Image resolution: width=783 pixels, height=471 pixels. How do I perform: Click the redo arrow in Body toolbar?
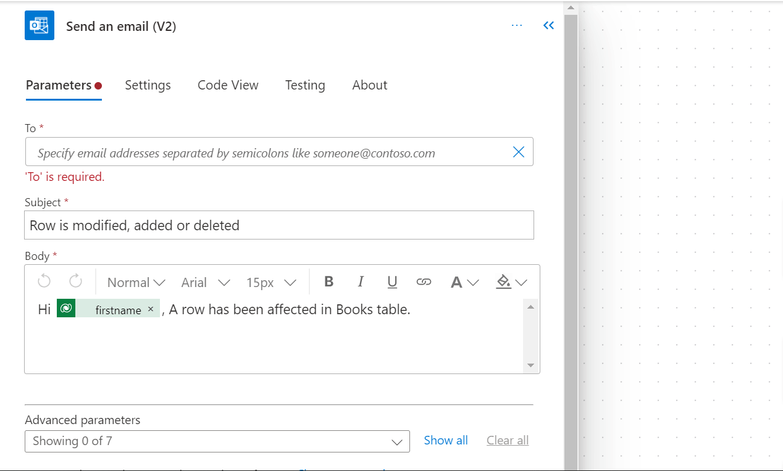coord(75,281)
